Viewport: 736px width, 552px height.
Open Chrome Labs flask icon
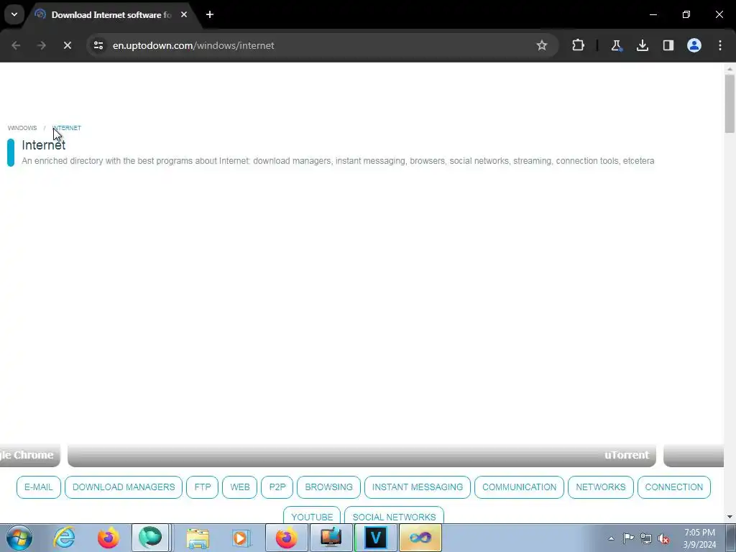(616, 45)
